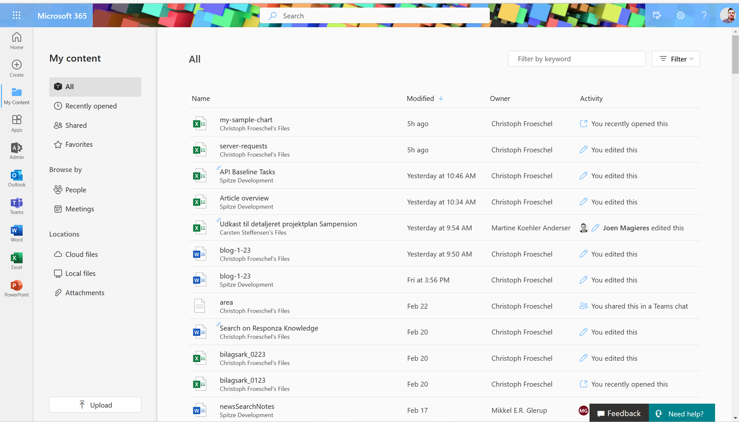
Task: Click the vertical scrollbar down arrow
Action: click(735, 418)
